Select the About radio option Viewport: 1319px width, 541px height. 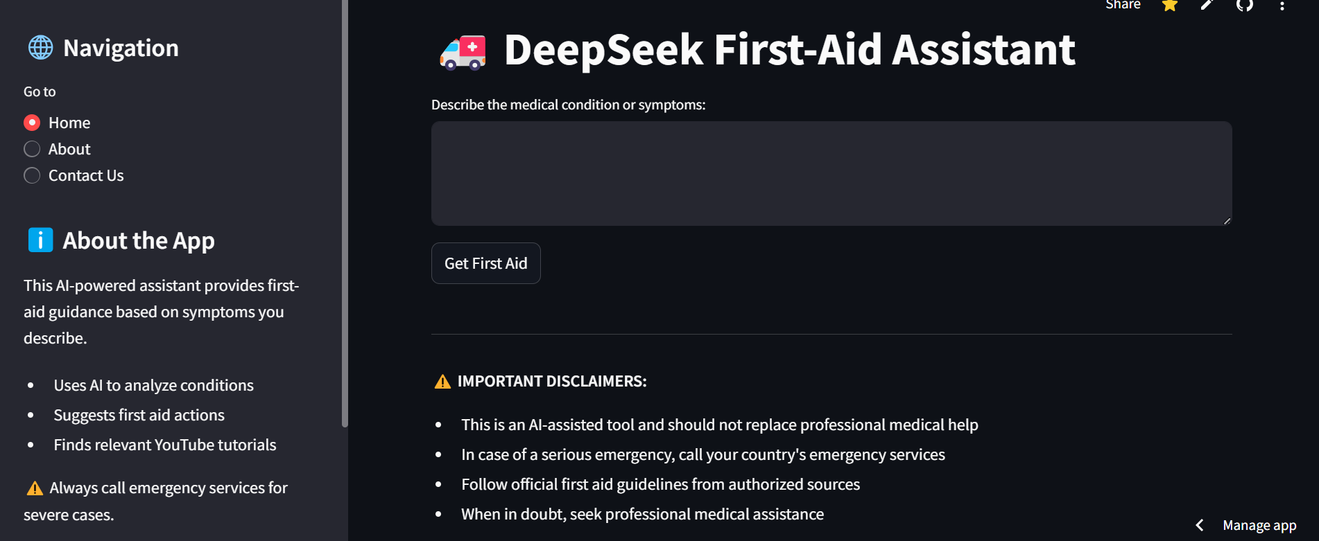(32, 149)
